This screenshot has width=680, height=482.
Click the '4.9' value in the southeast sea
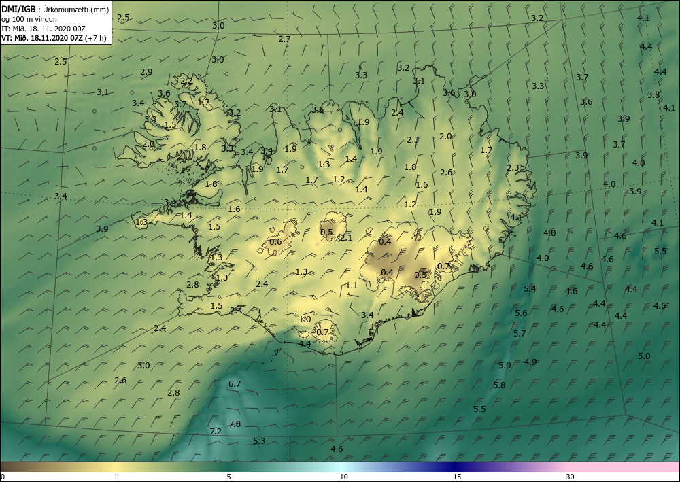click(x=530, y=362)
